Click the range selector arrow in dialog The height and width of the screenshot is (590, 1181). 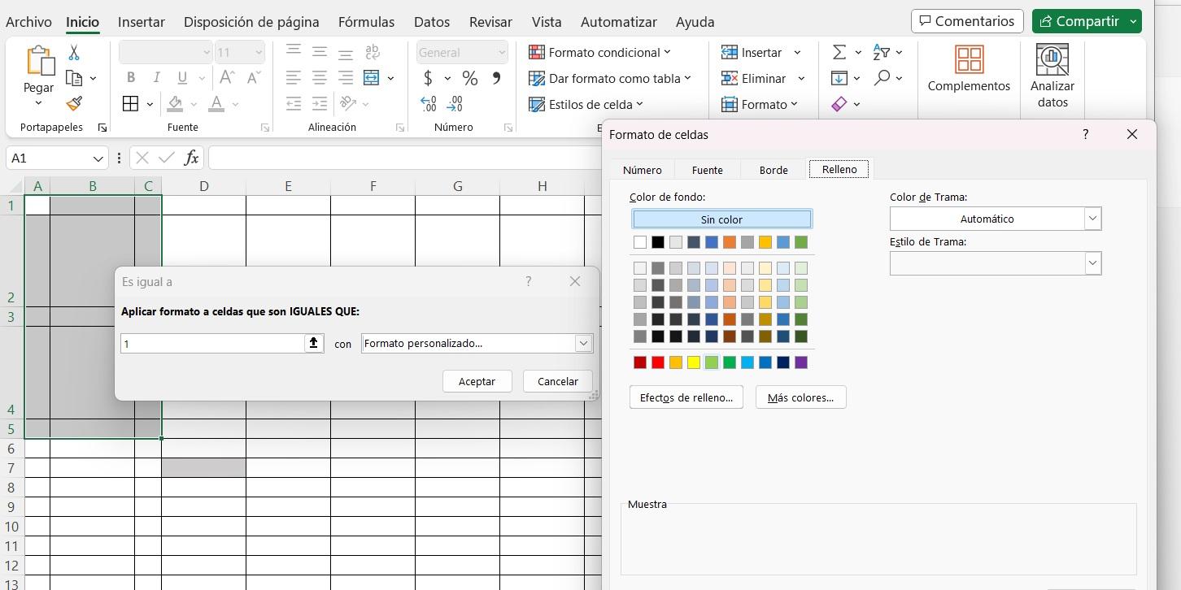click(x=314, y=343)
